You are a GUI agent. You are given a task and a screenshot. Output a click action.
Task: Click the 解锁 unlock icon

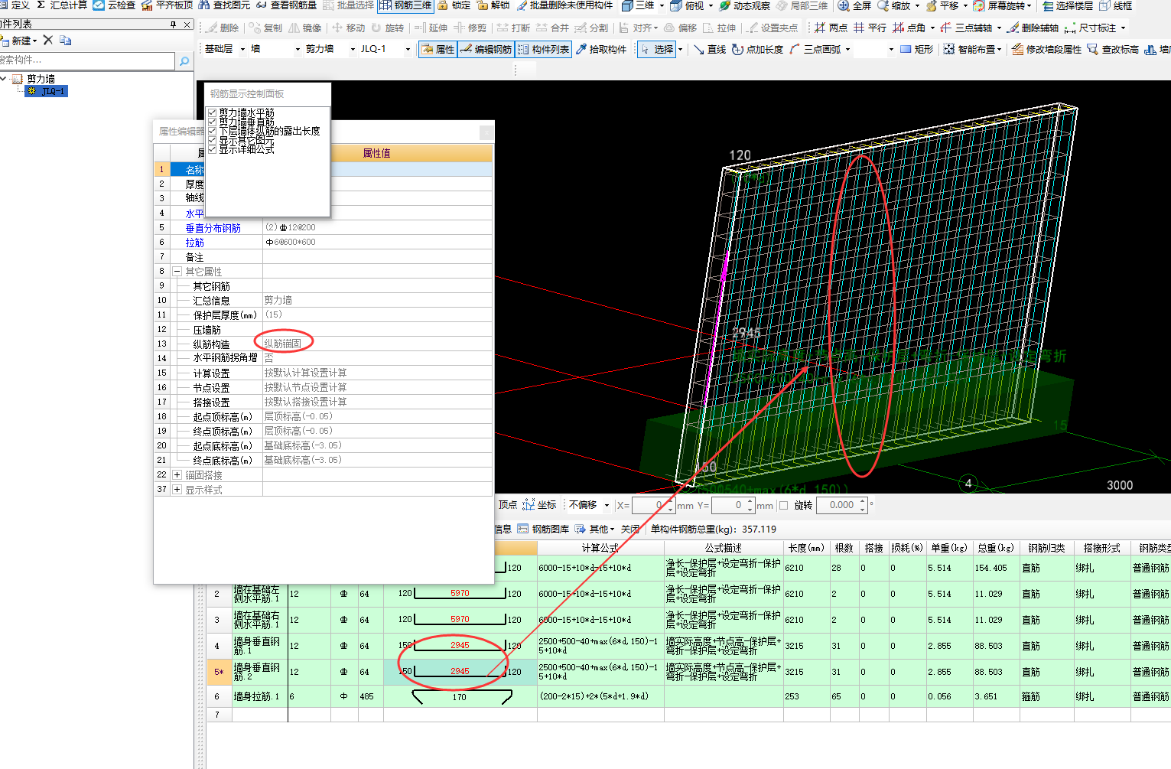tap(483, 5)
